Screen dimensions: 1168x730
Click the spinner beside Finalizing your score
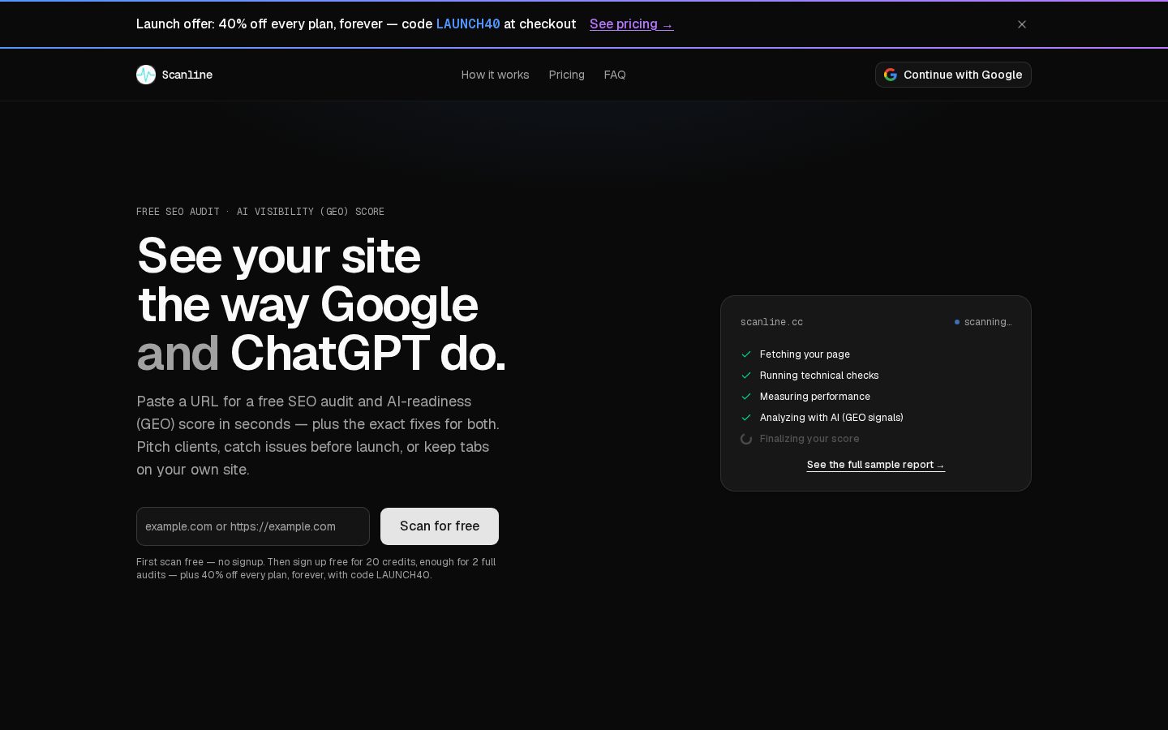coord(746,439)
